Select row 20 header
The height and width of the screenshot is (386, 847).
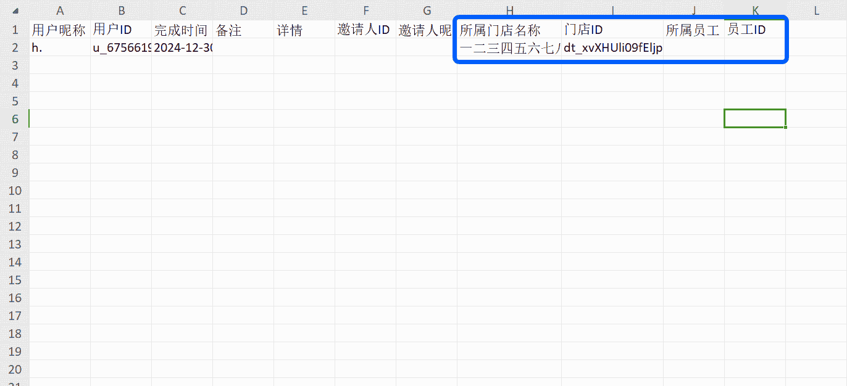15,369
